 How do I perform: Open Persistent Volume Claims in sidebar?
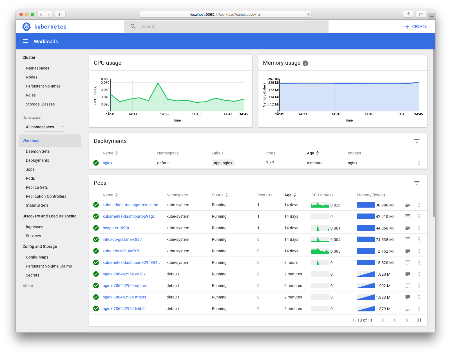point(49,266)
